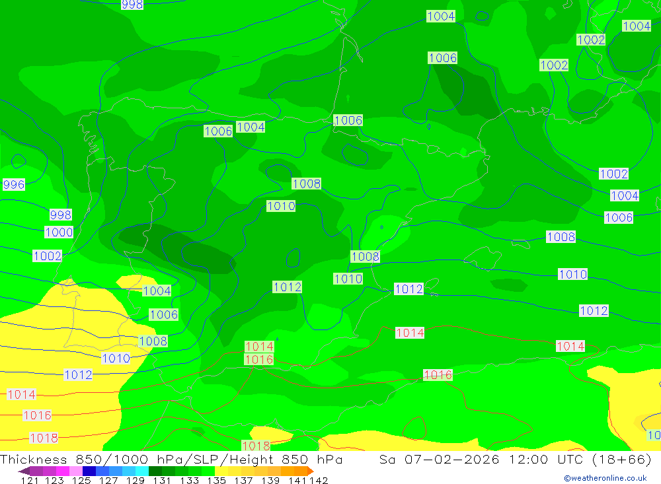Click the legend value 129
661x484 pixels.
135,480
